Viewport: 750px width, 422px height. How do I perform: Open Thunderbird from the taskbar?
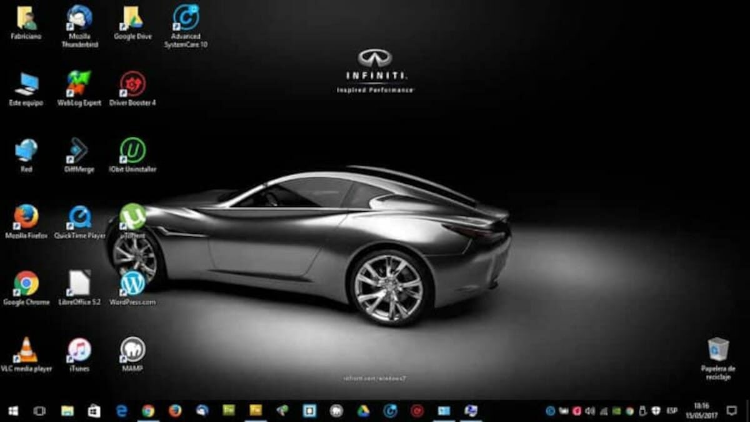coord(202,411)
